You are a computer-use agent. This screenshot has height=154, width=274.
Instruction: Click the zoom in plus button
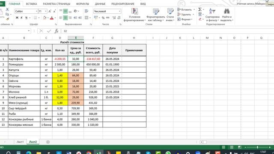point(270,147)
